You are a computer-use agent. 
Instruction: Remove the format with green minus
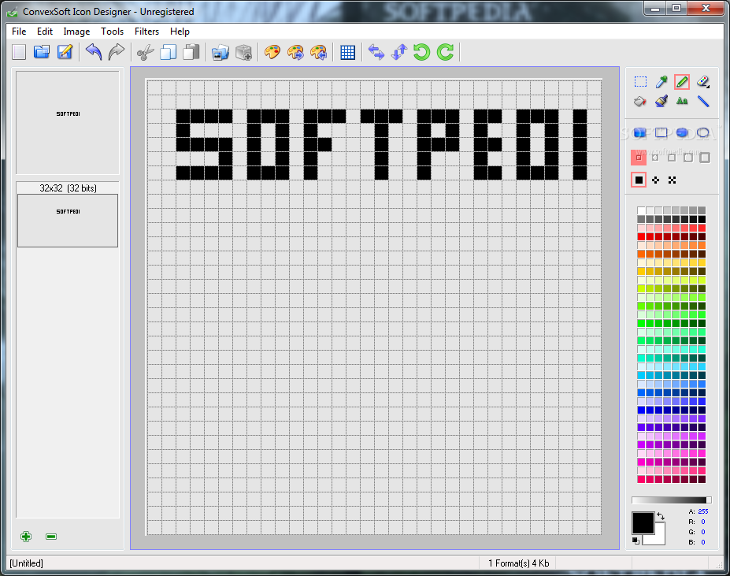[51, 537]
